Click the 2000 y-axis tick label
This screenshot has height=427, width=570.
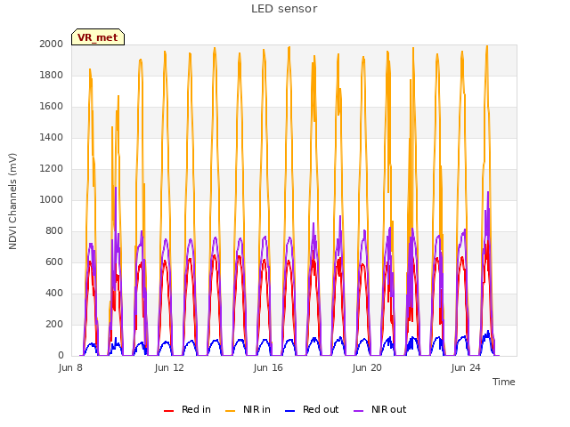point(52,44)
